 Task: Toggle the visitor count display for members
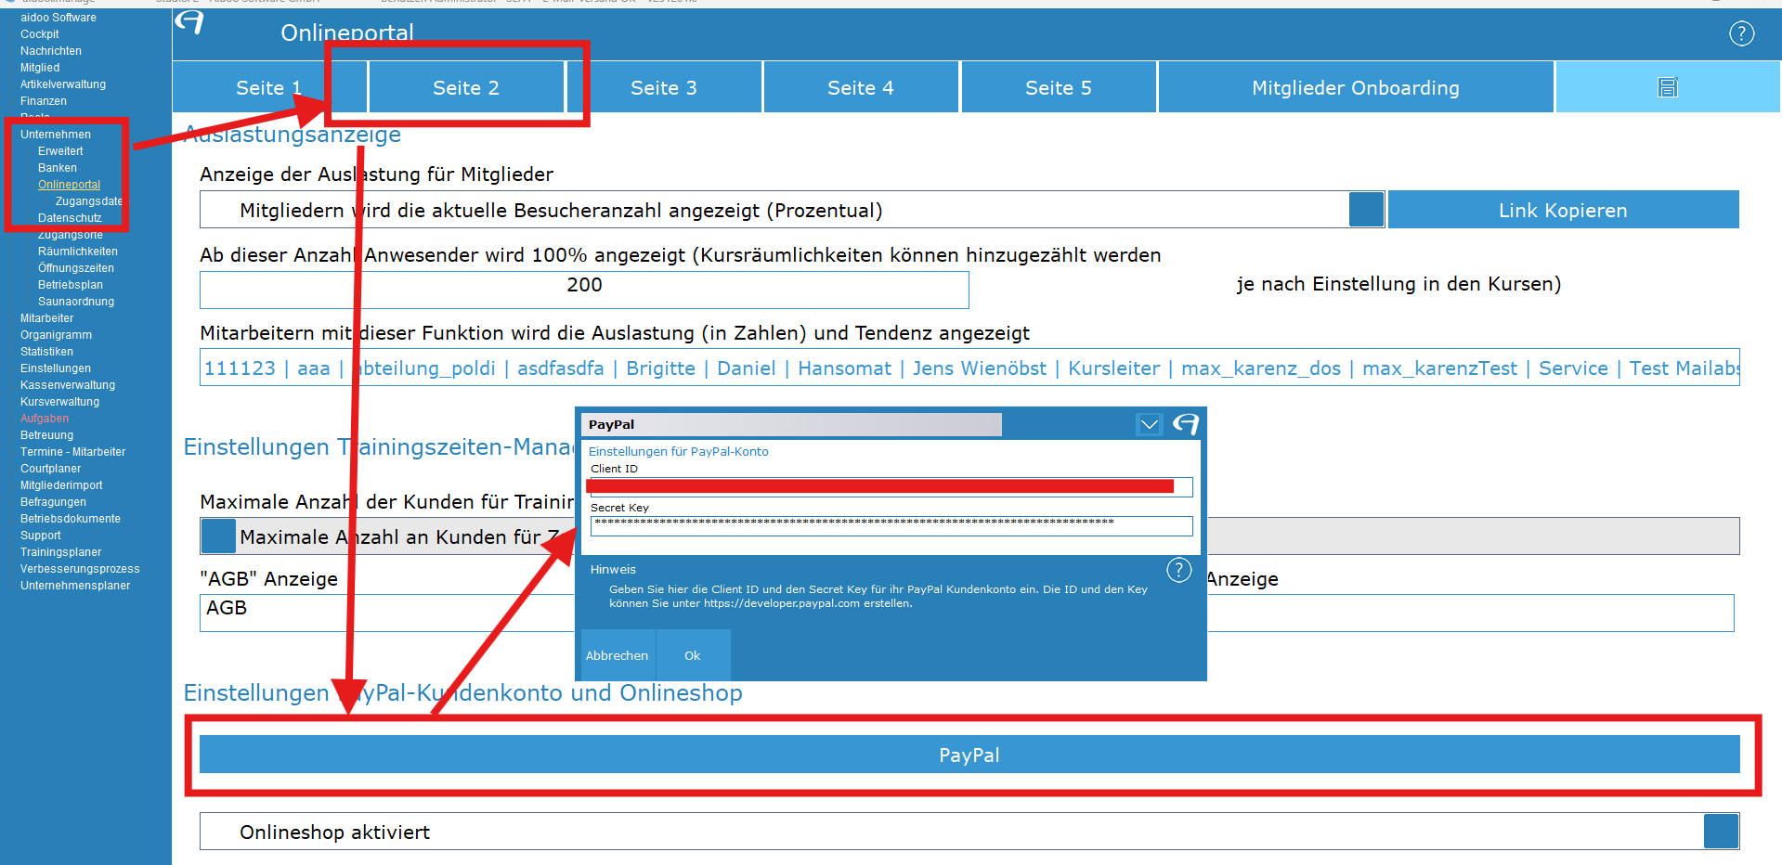click(1366, 210)
